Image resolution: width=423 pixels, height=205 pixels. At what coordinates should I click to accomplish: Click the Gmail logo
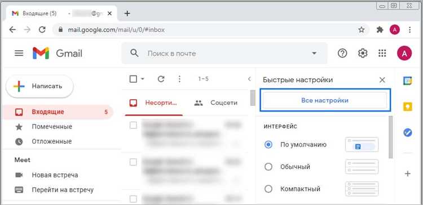point(58,54)
